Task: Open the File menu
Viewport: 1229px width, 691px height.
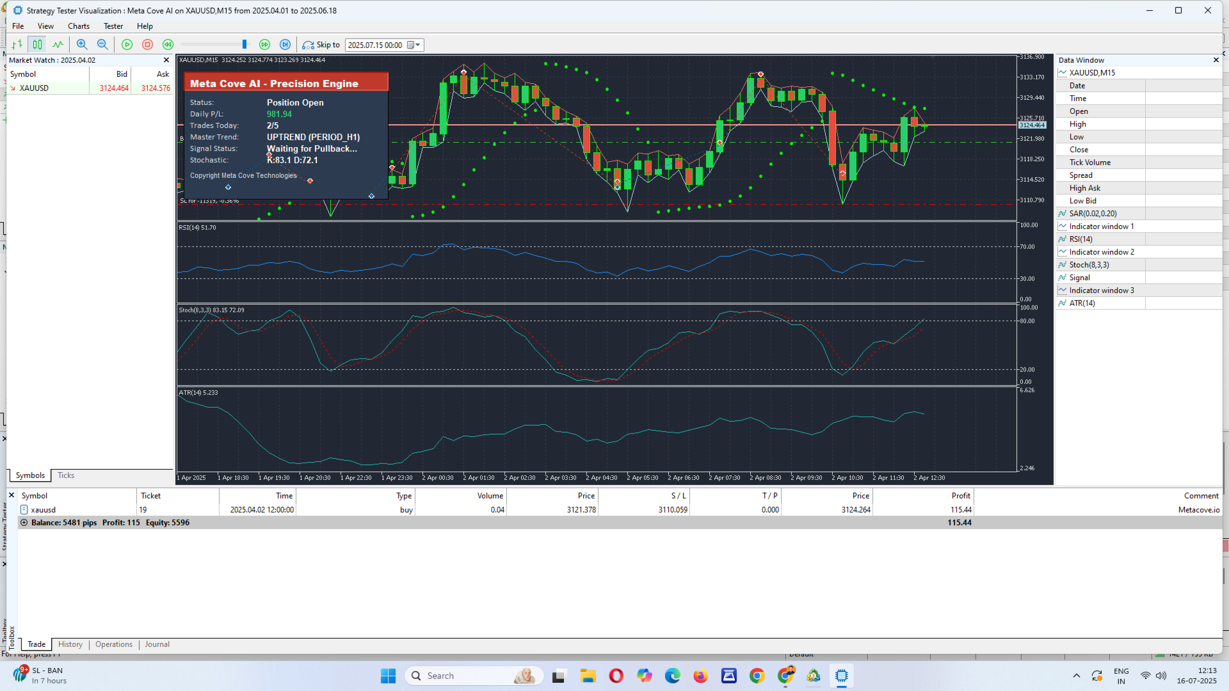Action: (18, 26)
